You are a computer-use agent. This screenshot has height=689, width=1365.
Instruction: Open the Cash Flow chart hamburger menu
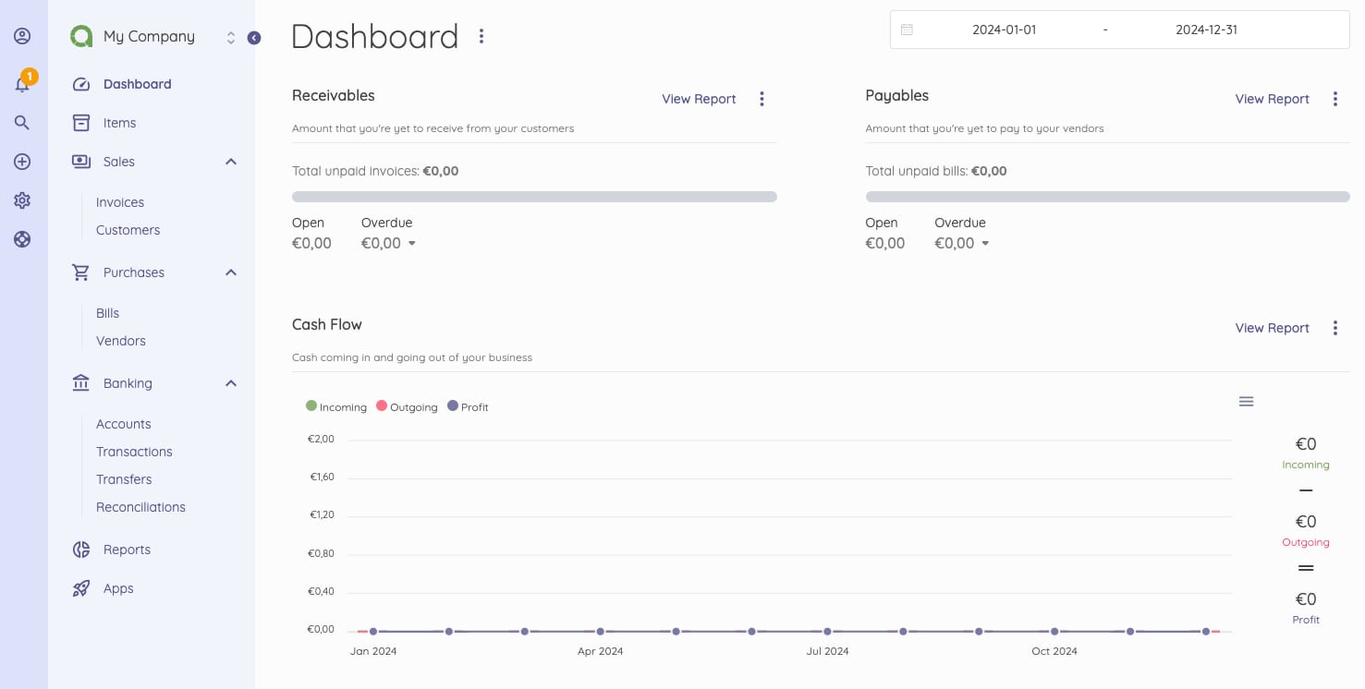pos(1246,401)
